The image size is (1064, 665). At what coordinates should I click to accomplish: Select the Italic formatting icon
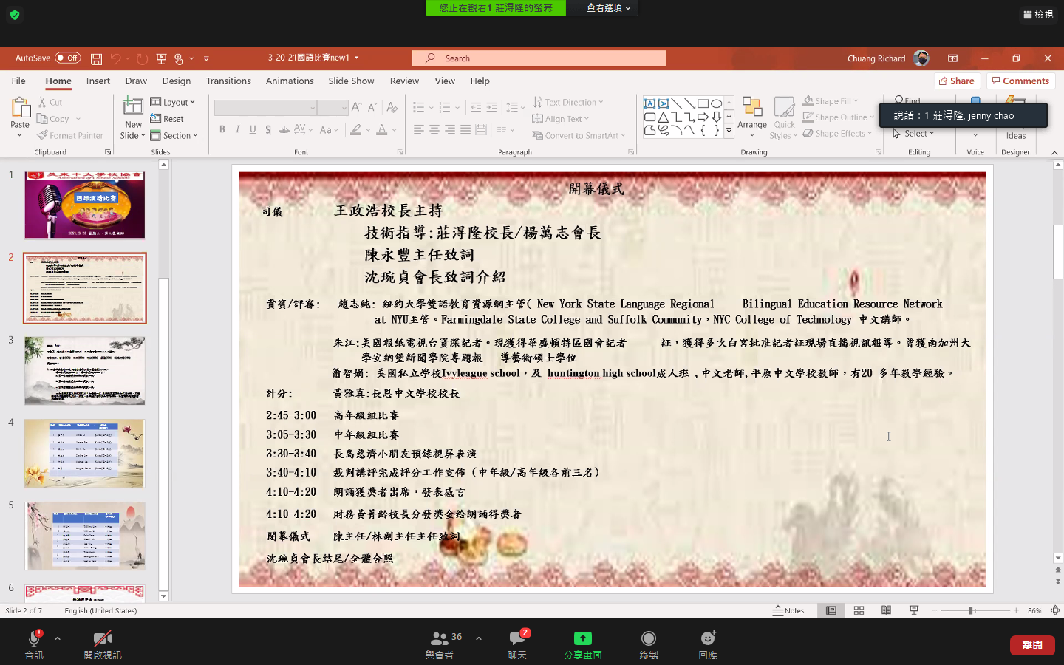(x=237, y=129)
